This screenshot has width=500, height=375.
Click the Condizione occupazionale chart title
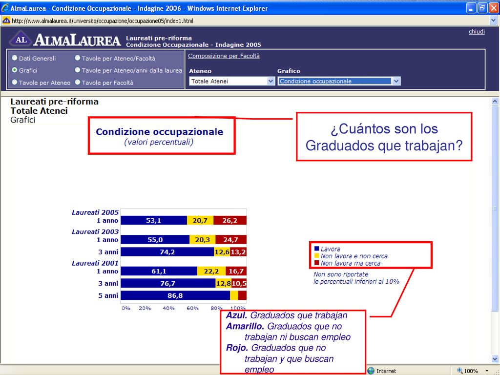[160, 132]
